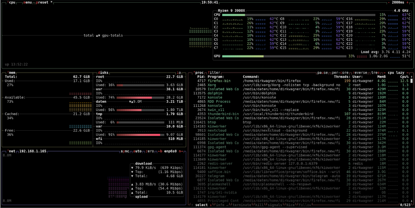This screenshot has width=415, height=208.
Task: Select the telegram process row
Action: 299,176
